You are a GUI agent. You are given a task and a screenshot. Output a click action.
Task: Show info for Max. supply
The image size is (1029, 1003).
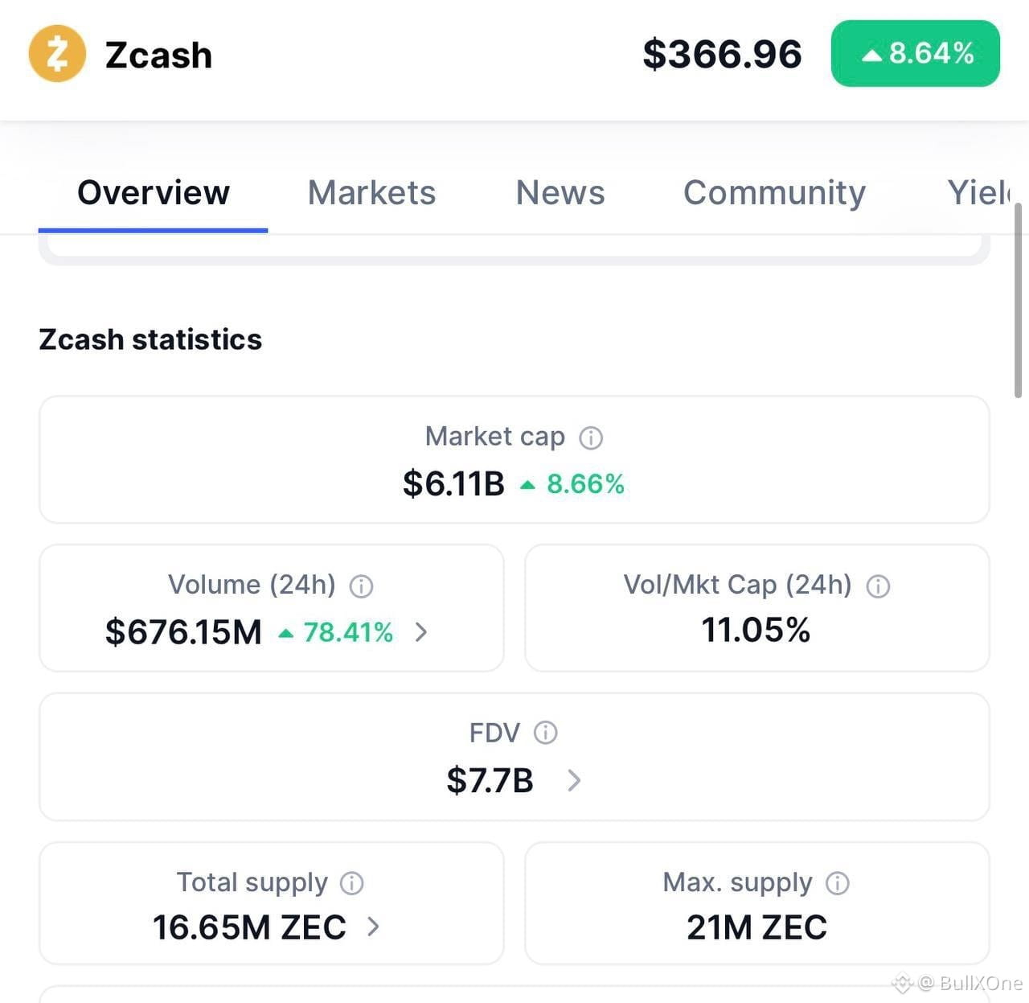(x=837, y=883)
